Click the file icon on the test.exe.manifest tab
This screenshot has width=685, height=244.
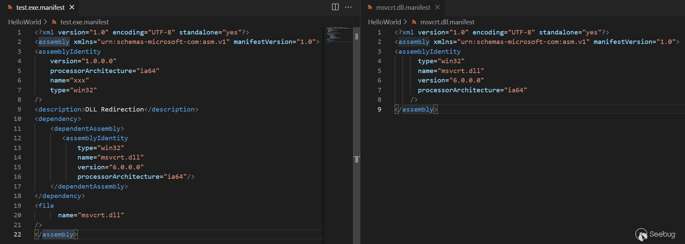tap(10, 7)
